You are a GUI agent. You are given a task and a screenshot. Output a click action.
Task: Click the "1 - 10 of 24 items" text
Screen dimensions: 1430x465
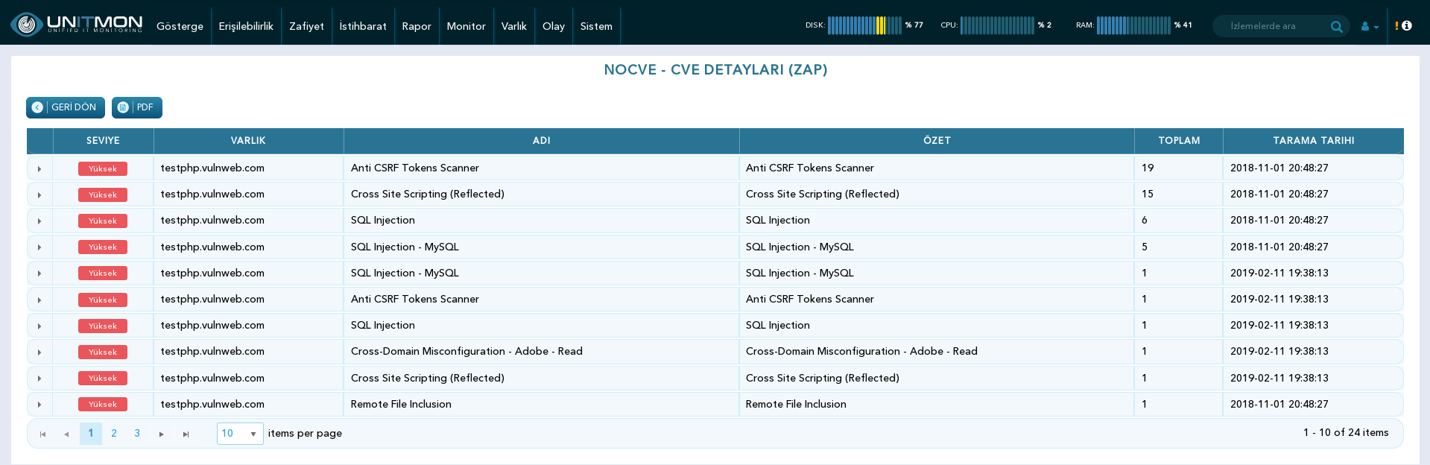click(1346, 433)
